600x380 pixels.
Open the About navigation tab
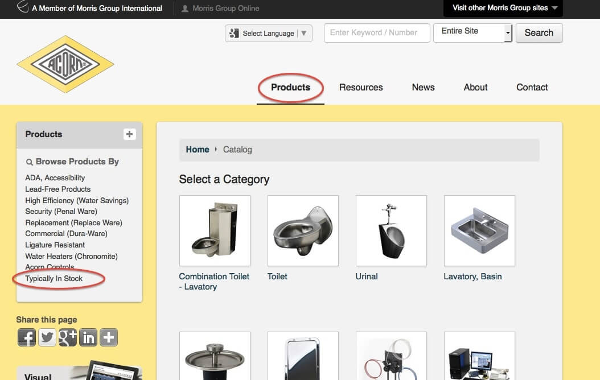click(x=476, y=87)
